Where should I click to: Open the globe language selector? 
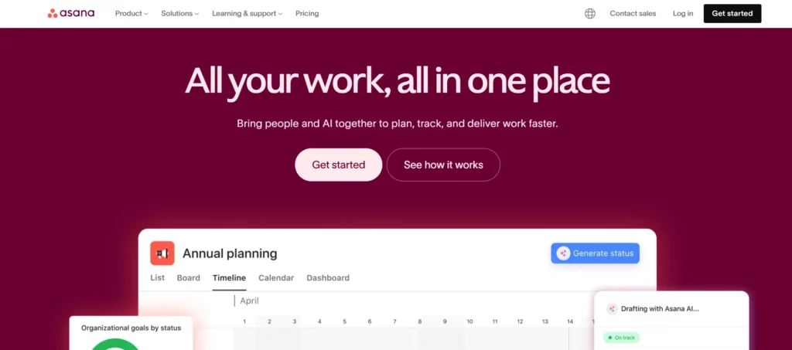[590, 13]
